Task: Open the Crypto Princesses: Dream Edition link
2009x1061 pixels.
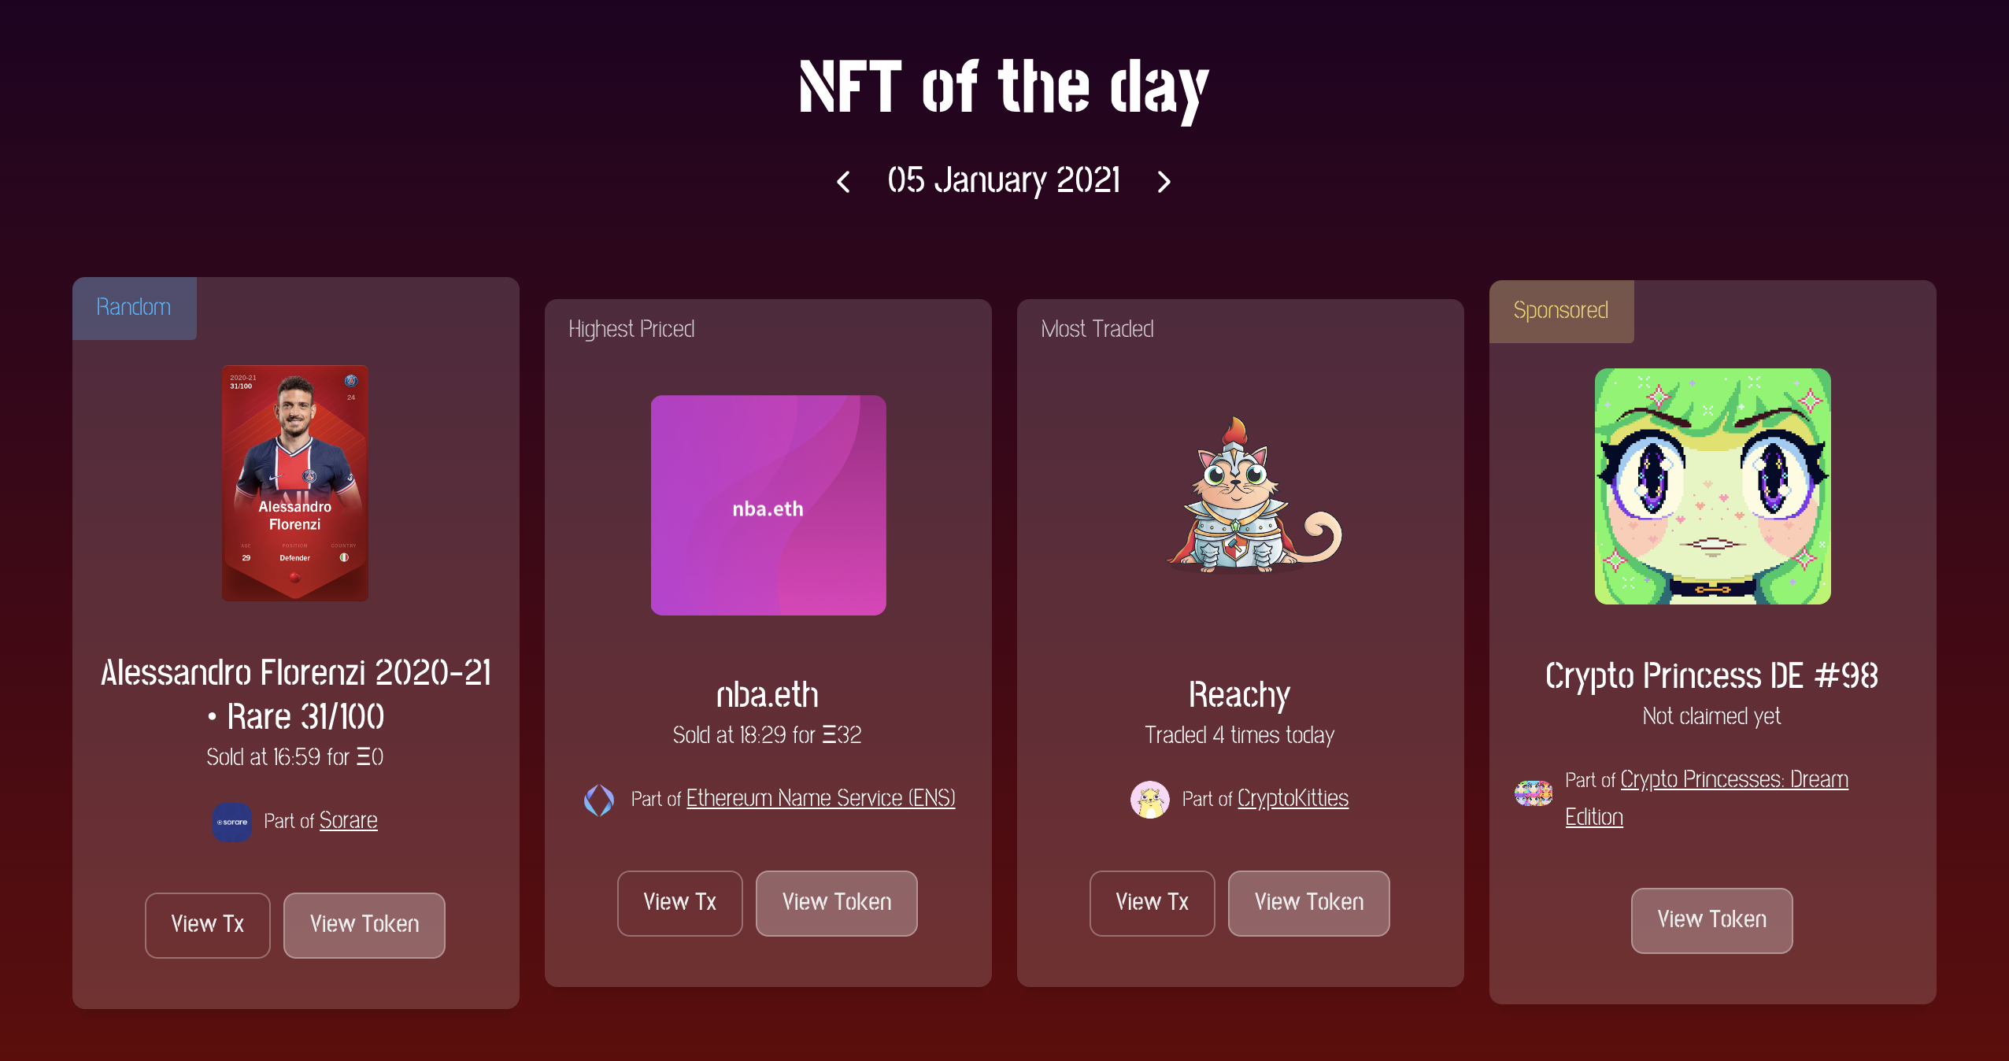Action: click(x=1734, y=779)
